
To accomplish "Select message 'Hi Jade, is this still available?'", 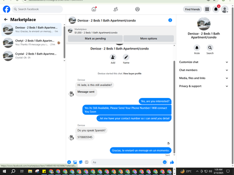I will pyautogui.click(x=95, y=85).
